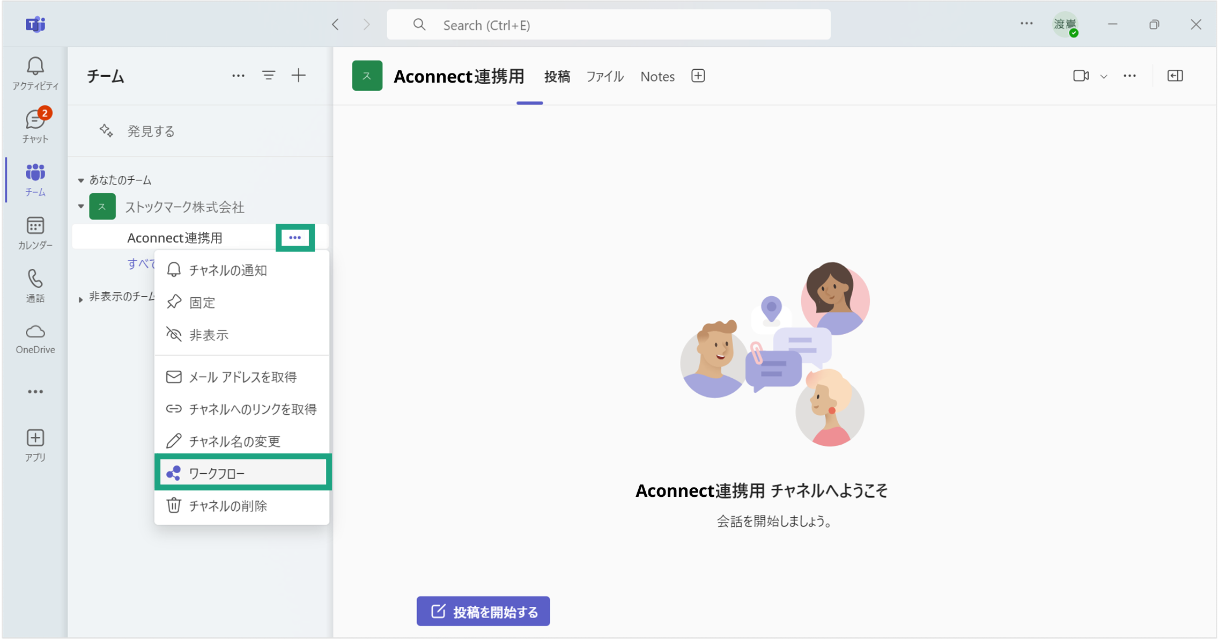Screen dimensions: 1219x639
Task: Click 投稿を開始する button
Action: click(483, 611)
